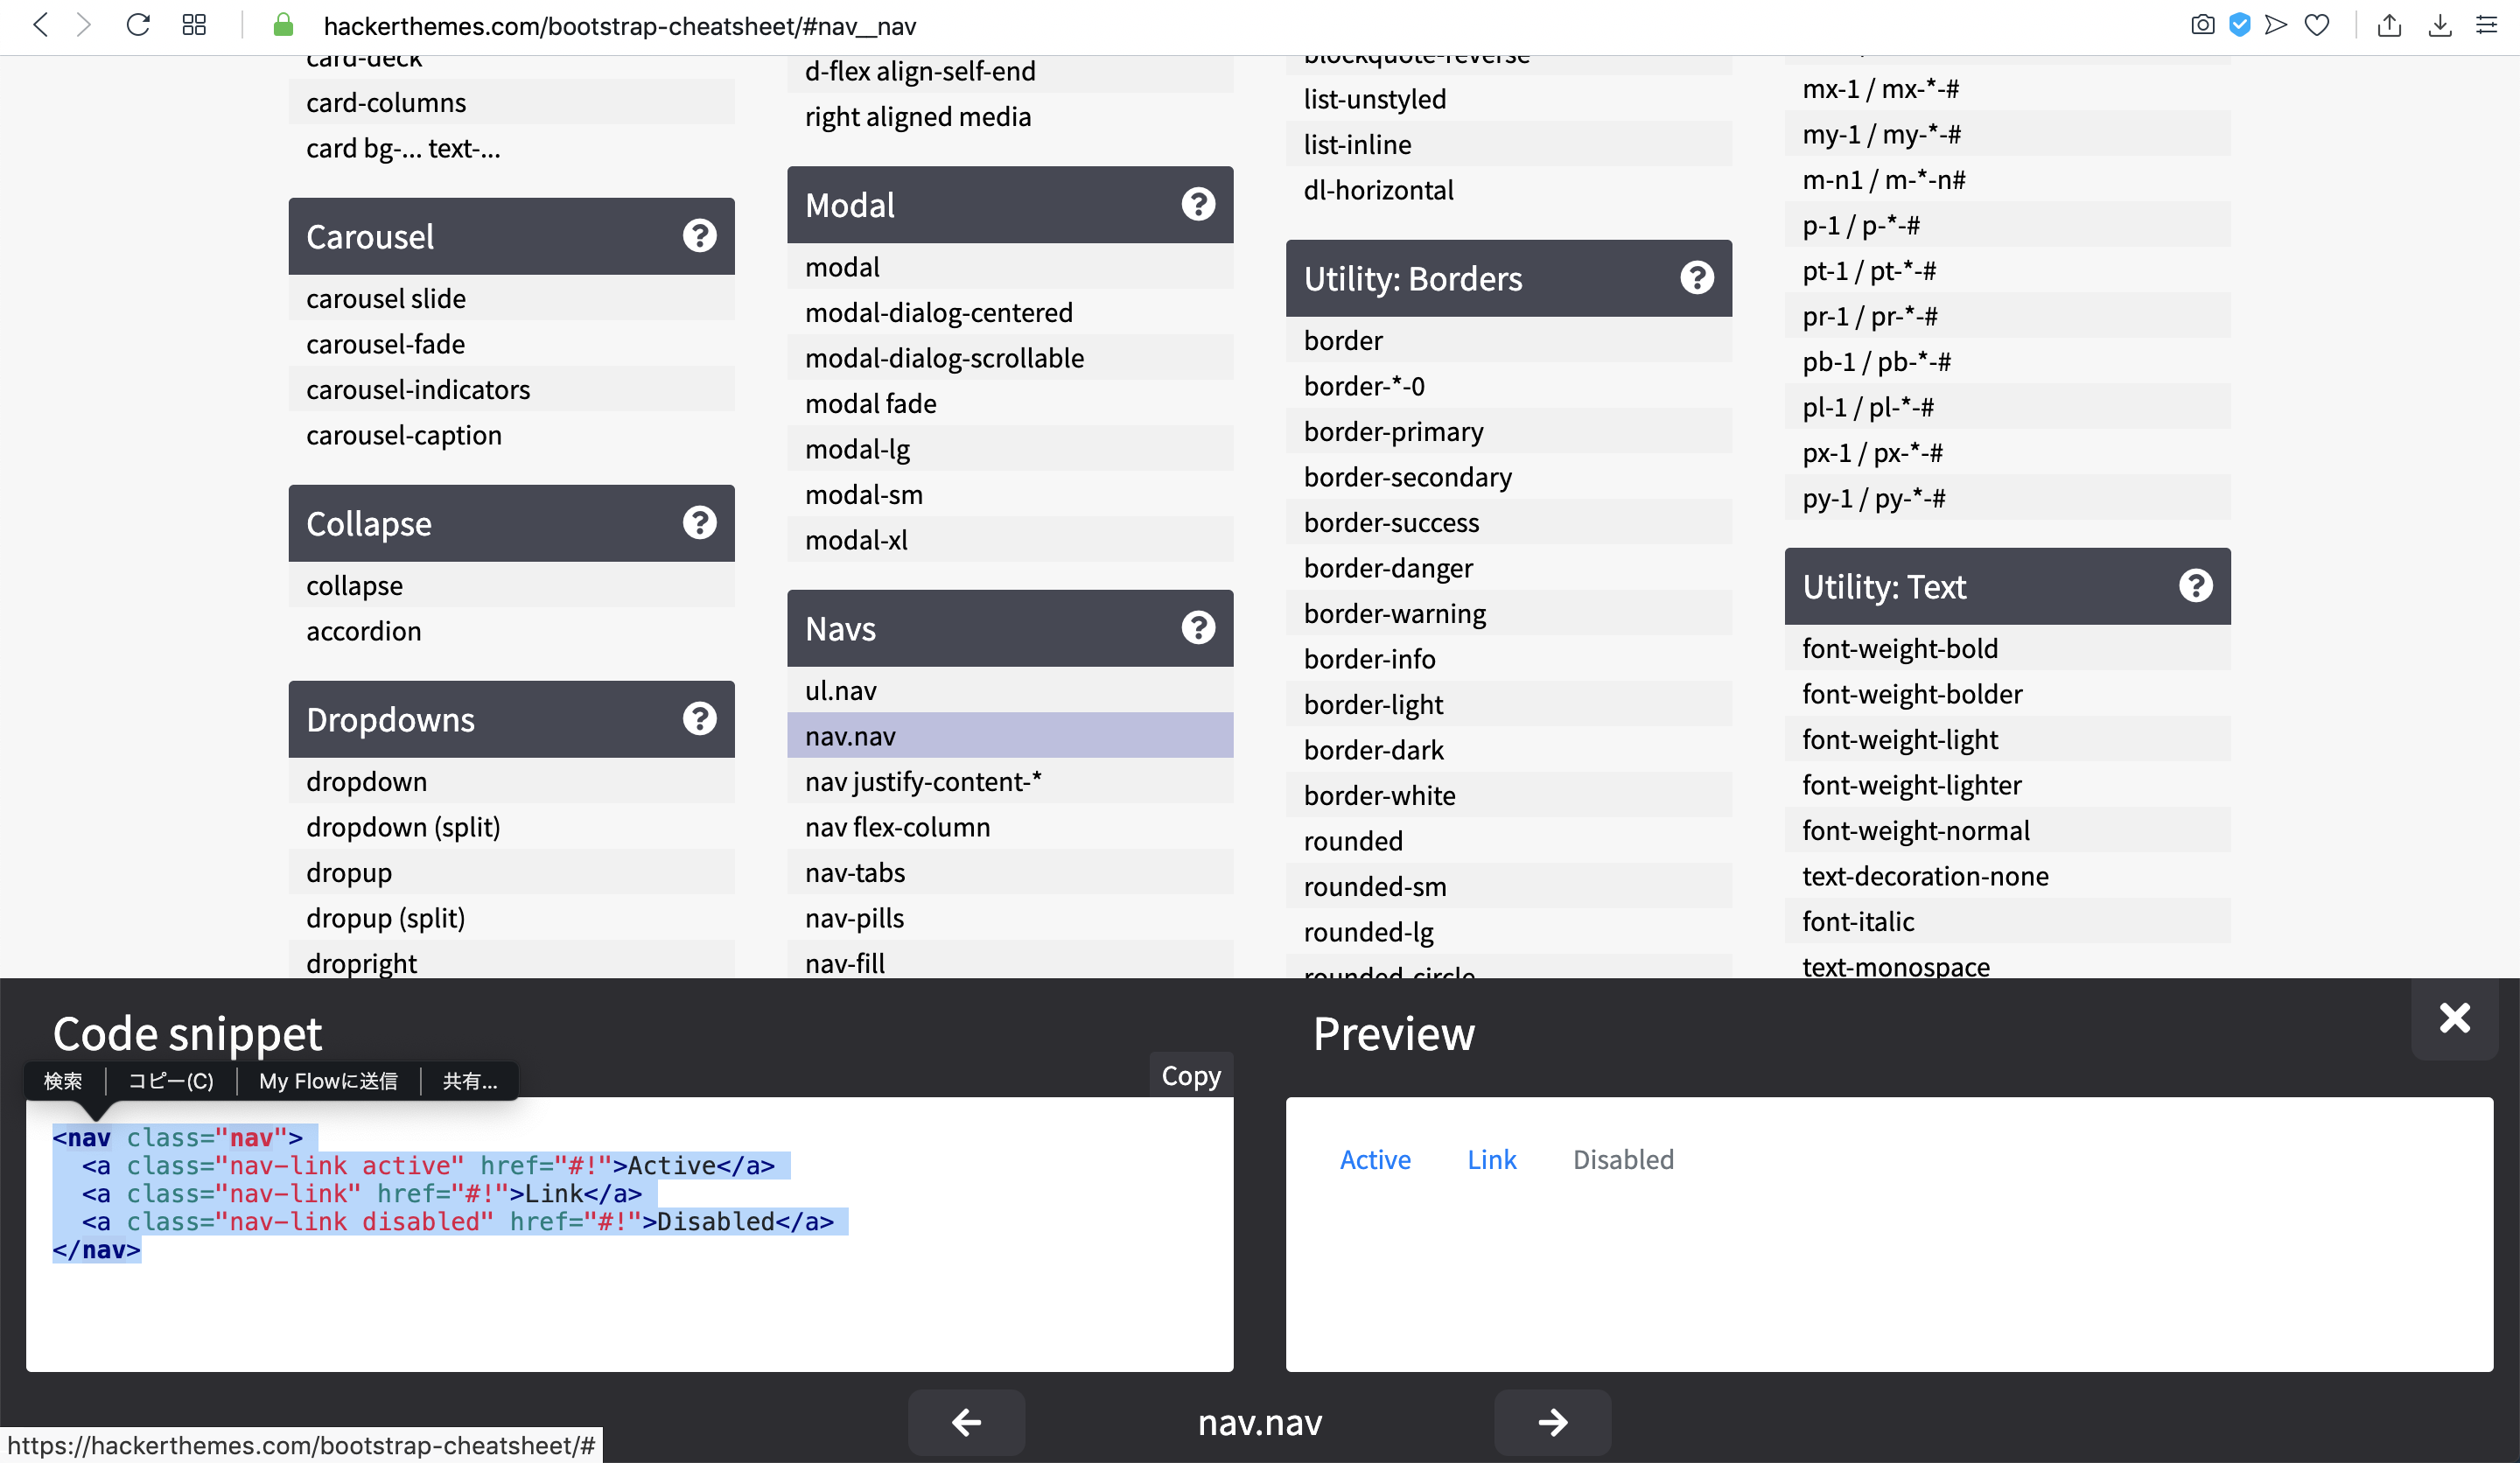Screen dimensions: 2520x1463
Task: Open the browser downloads icon
Action: click(2440, 25)
